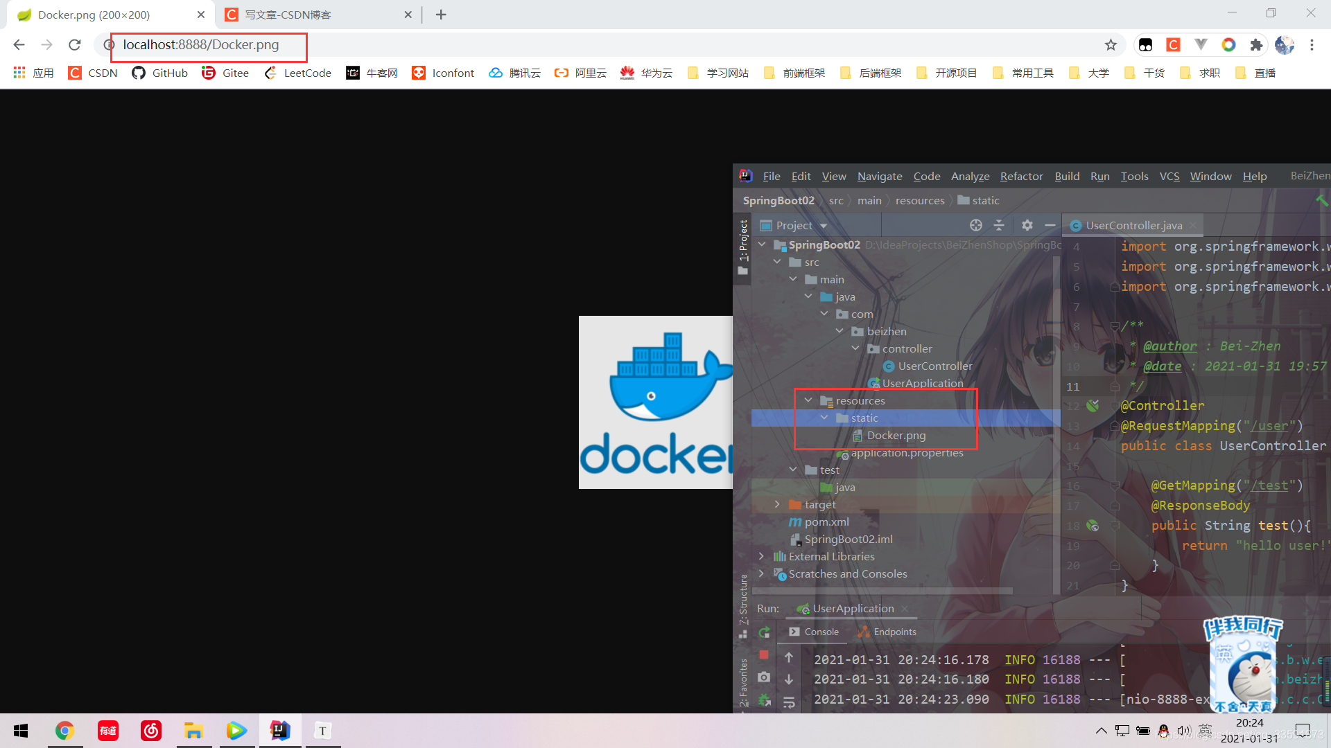
Task: Open Chrome from the taskbar
Action: point(64,731)
